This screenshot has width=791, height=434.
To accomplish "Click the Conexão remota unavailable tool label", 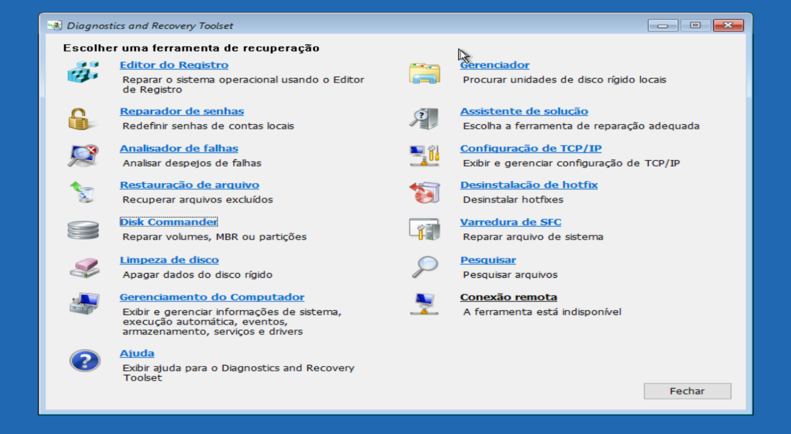I will pos(508,297).
